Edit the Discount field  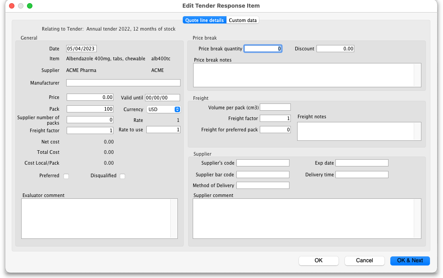(x=335, y=49)
